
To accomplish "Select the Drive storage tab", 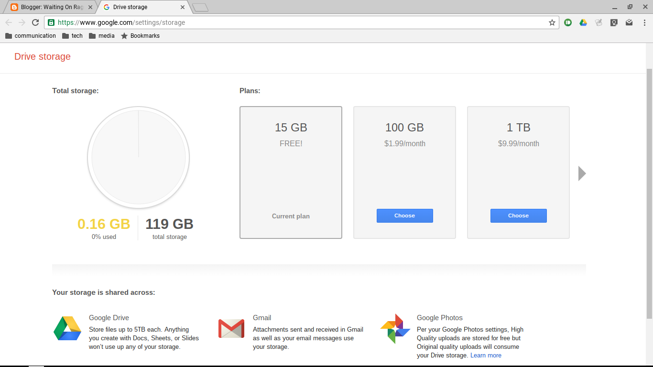I will (x=139, y=7).
